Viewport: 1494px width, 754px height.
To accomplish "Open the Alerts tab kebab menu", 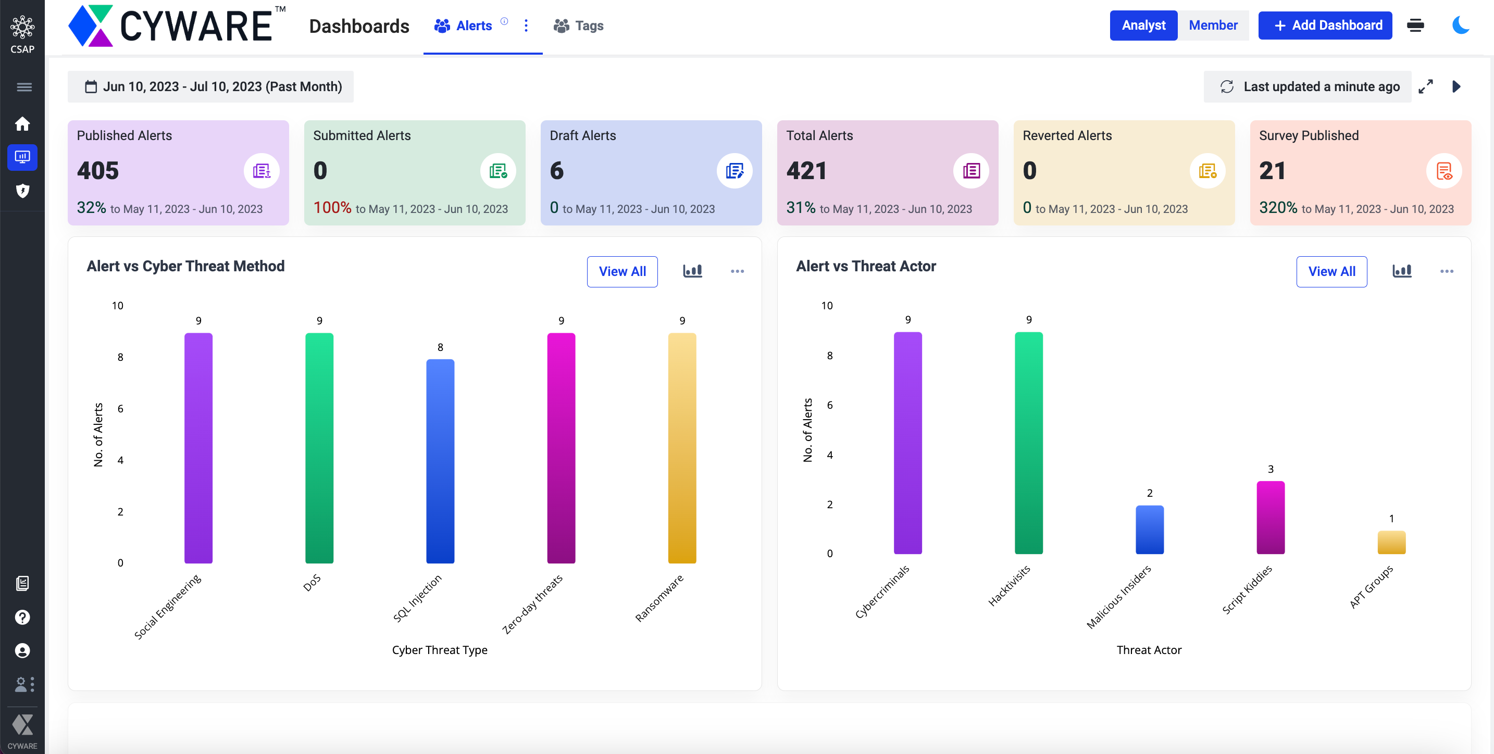I will point(526,26).
